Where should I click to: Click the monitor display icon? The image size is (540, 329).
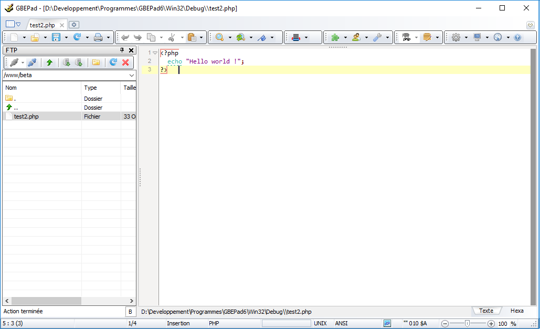477,37
